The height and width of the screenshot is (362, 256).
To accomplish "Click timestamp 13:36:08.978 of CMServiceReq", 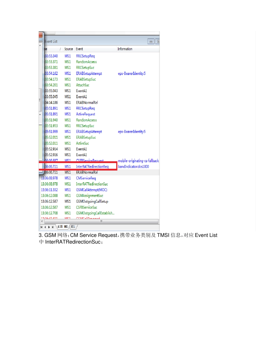I will [49, 178].
